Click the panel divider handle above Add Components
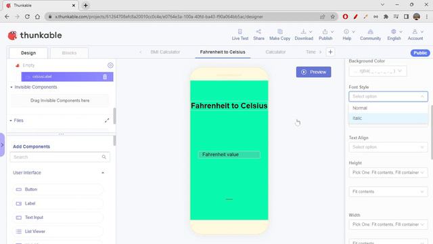The image size is (433, 244). pyautogui.click(x=61, y=134)
